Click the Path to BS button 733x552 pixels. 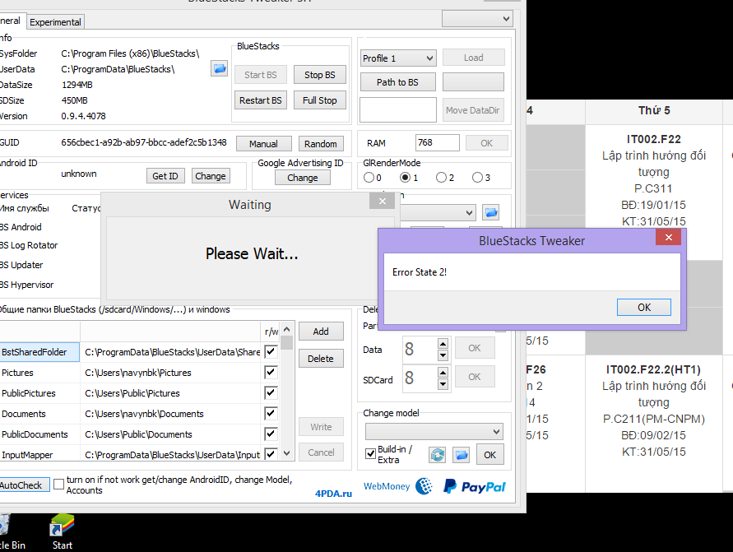coord(398,82)
